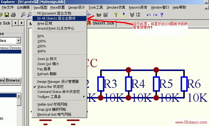Image resolution: width=209 pixels, height=126 pixels.
Task: Open the Simulate menu
Action: pyautogui.click(x=116, y=7)
